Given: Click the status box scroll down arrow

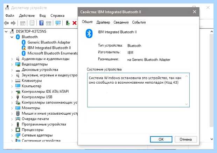Looking at the screenshot, I should pos(187,104).
